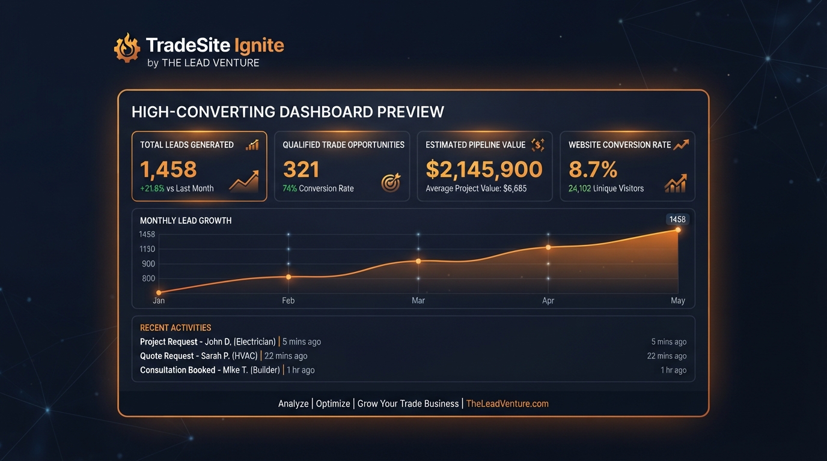Viewport: 827px width, 461px height.
Task: Click the 1458 tooltip label above May
Action: click(677, 220)
